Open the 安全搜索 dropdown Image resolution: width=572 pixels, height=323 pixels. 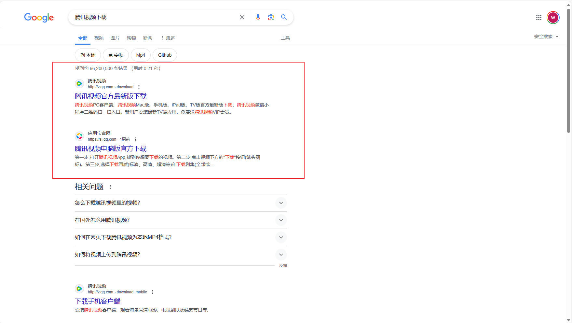point(546,36)
